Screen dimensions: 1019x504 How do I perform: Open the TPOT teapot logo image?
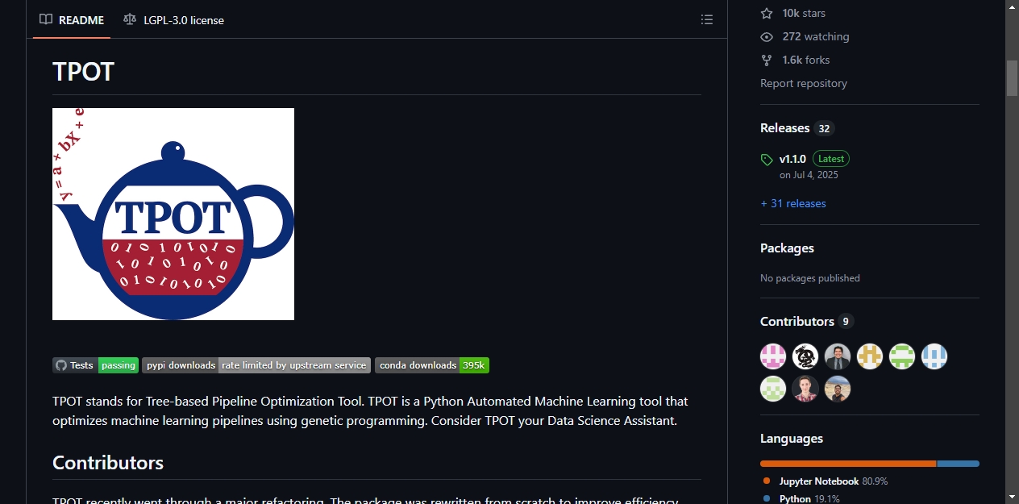tap(173, 214)
